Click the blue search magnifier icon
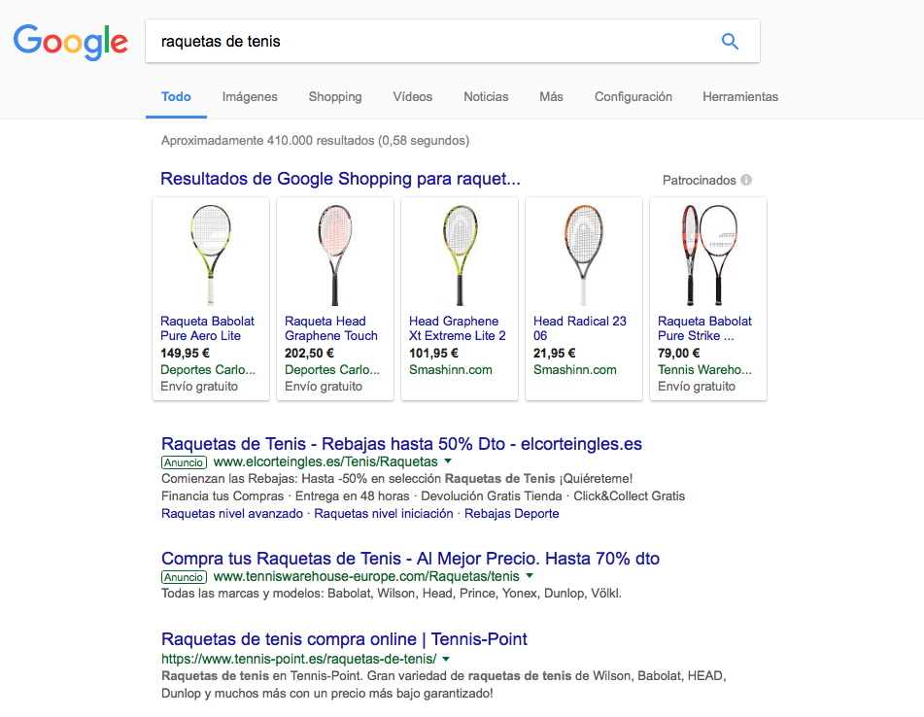The width and height of the screenshot is (924, 717). (730, 42)
